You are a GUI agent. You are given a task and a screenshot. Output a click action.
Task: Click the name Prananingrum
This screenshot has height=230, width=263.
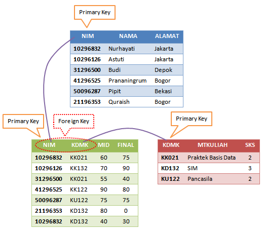click(128, 81)
